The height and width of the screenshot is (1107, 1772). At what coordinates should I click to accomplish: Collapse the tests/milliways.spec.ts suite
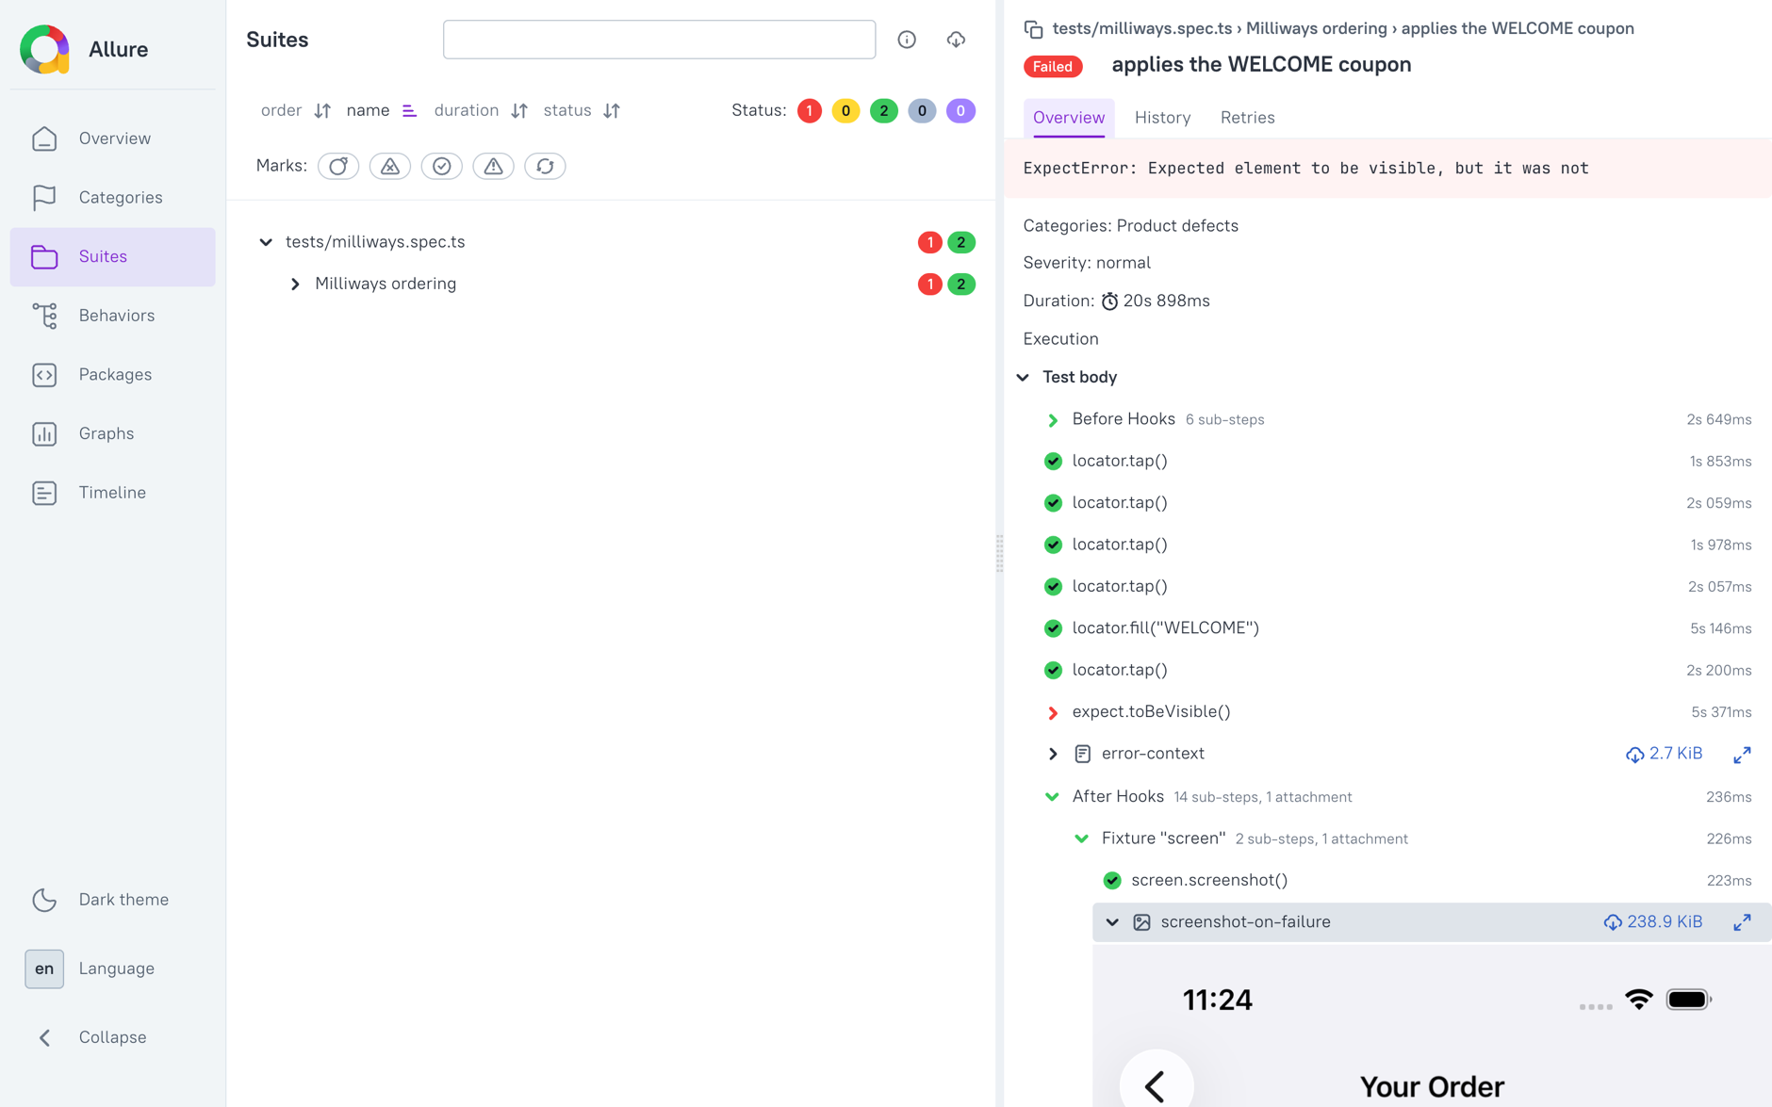(266, 242)
